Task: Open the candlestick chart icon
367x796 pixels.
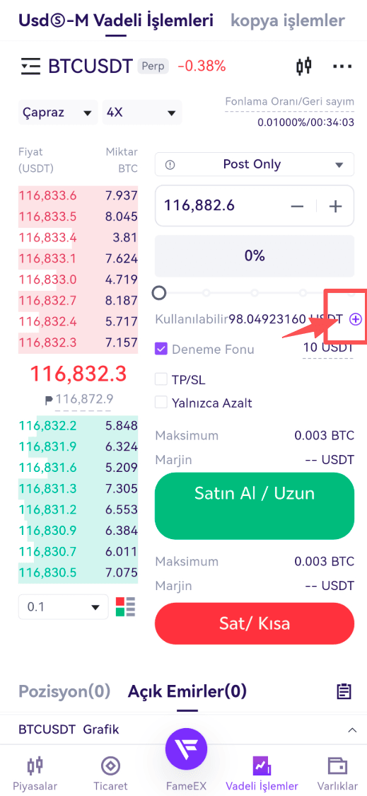Action: click(303, 66)
